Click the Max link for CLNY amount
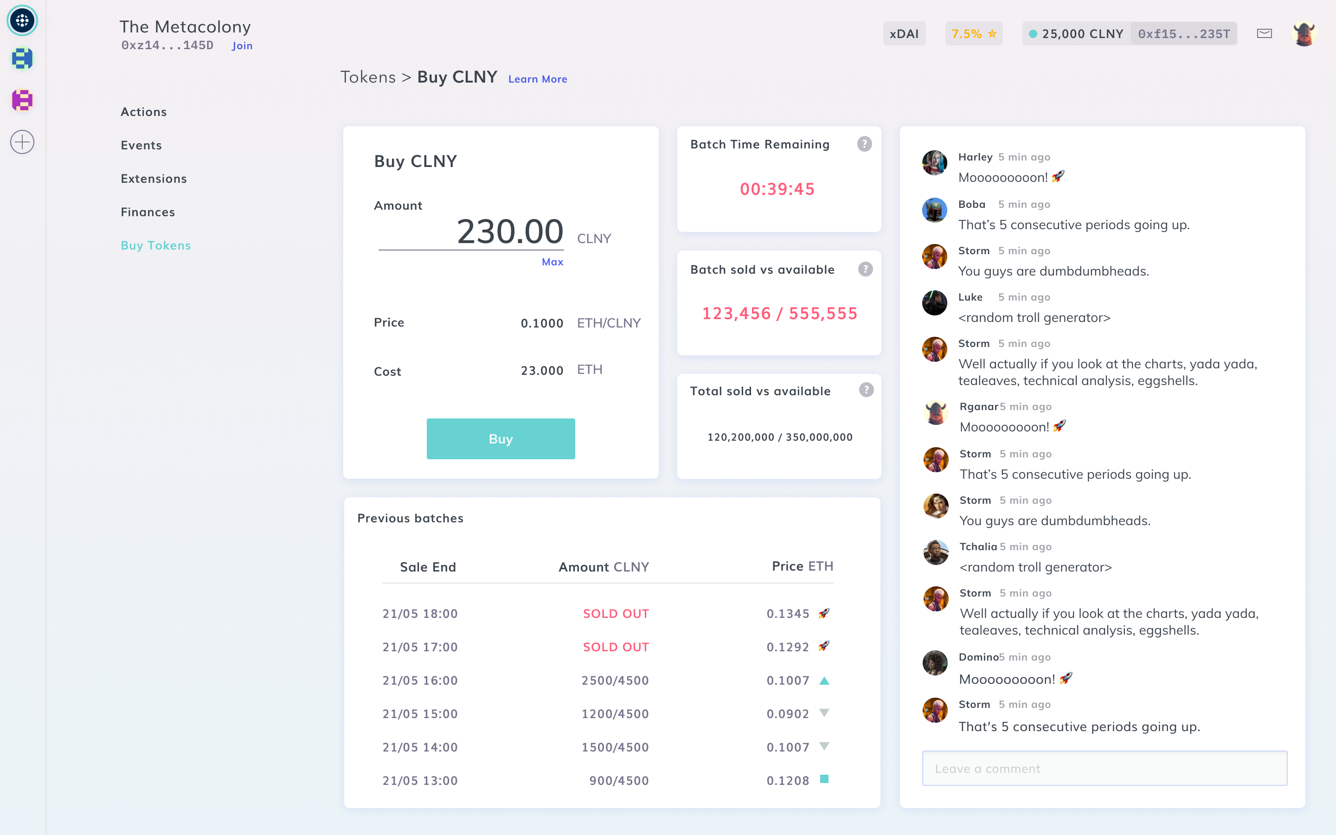 tap(551, 262)
